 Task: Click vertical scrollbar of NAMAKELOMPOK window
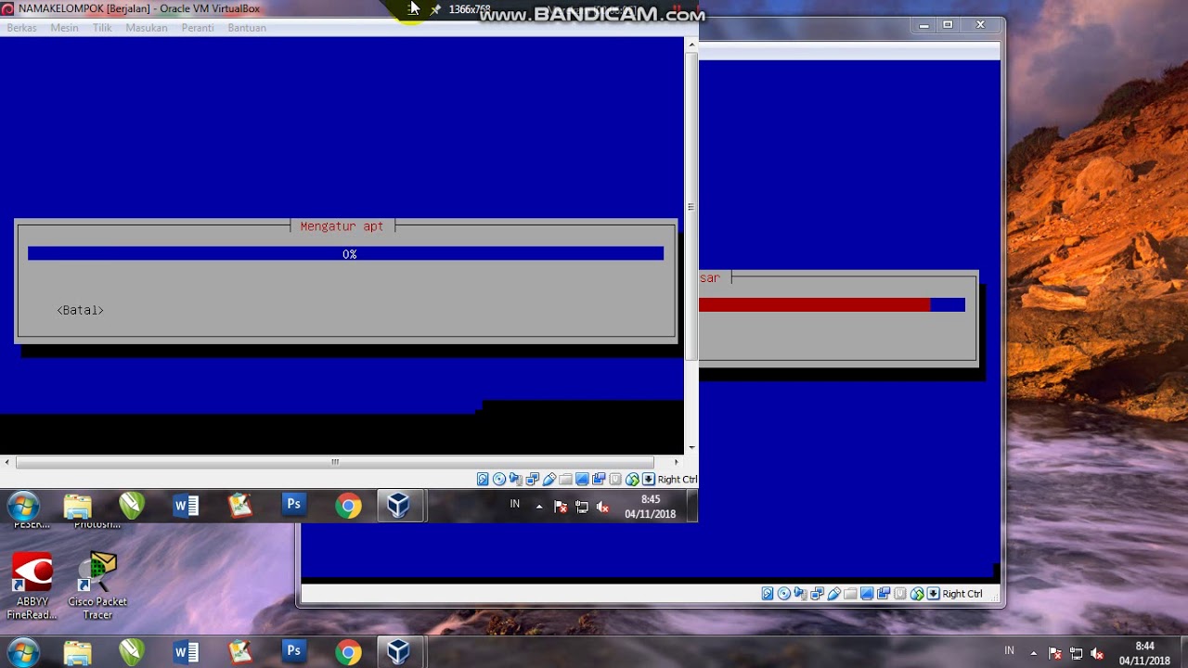tap(691, 207)
